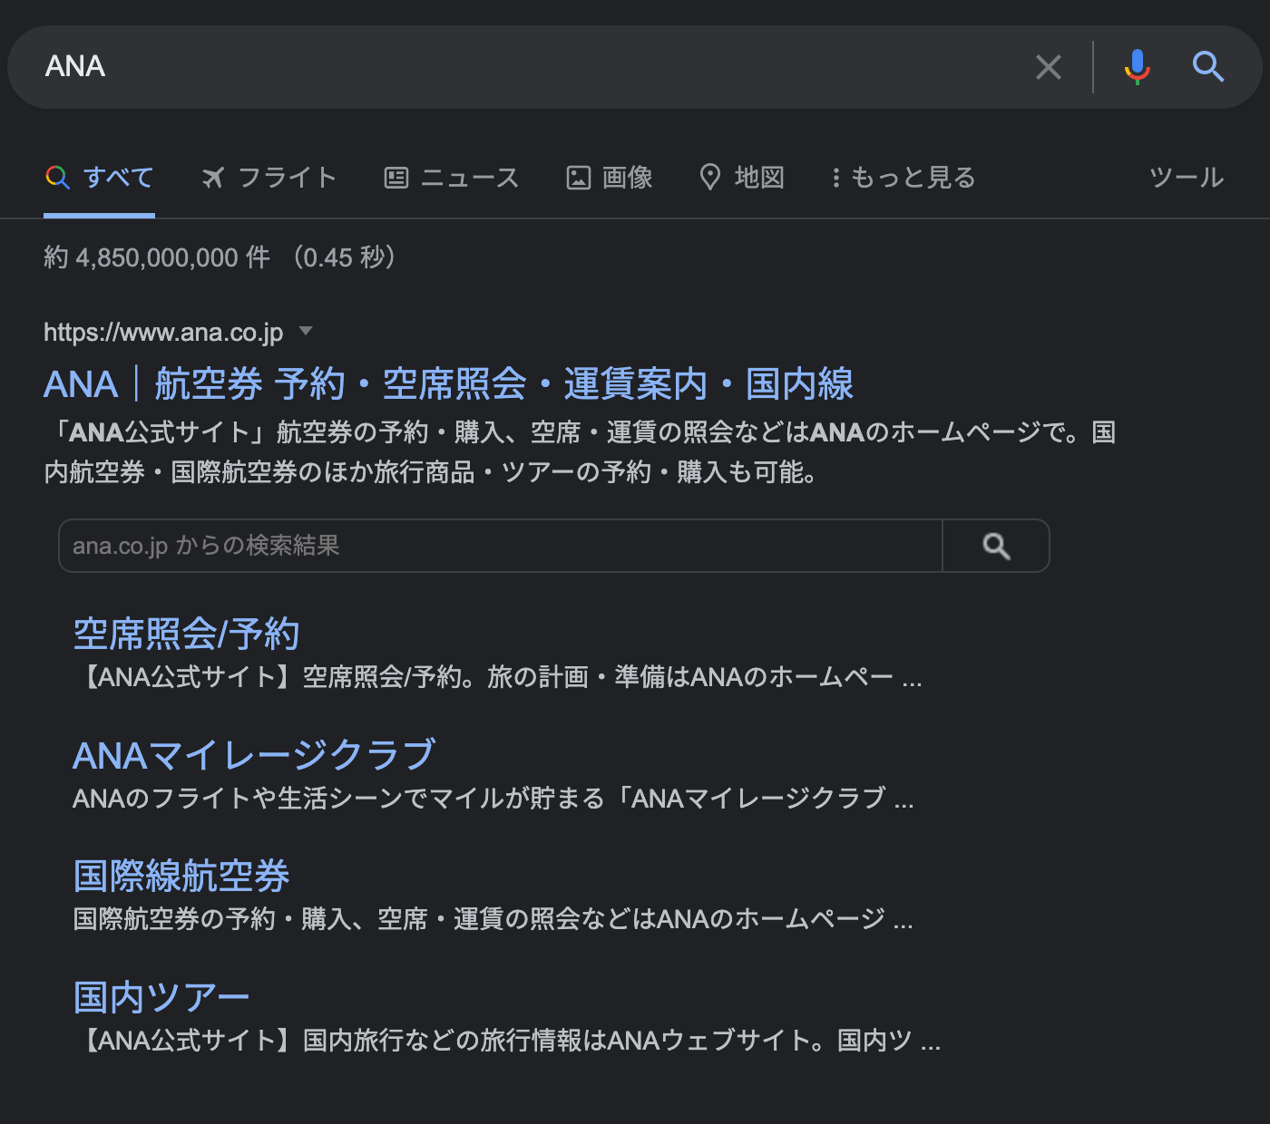Viewport: 1270px width, 1124px height.
Task: Open the 国際線航空券 sitelink
Action: [181, 876]
